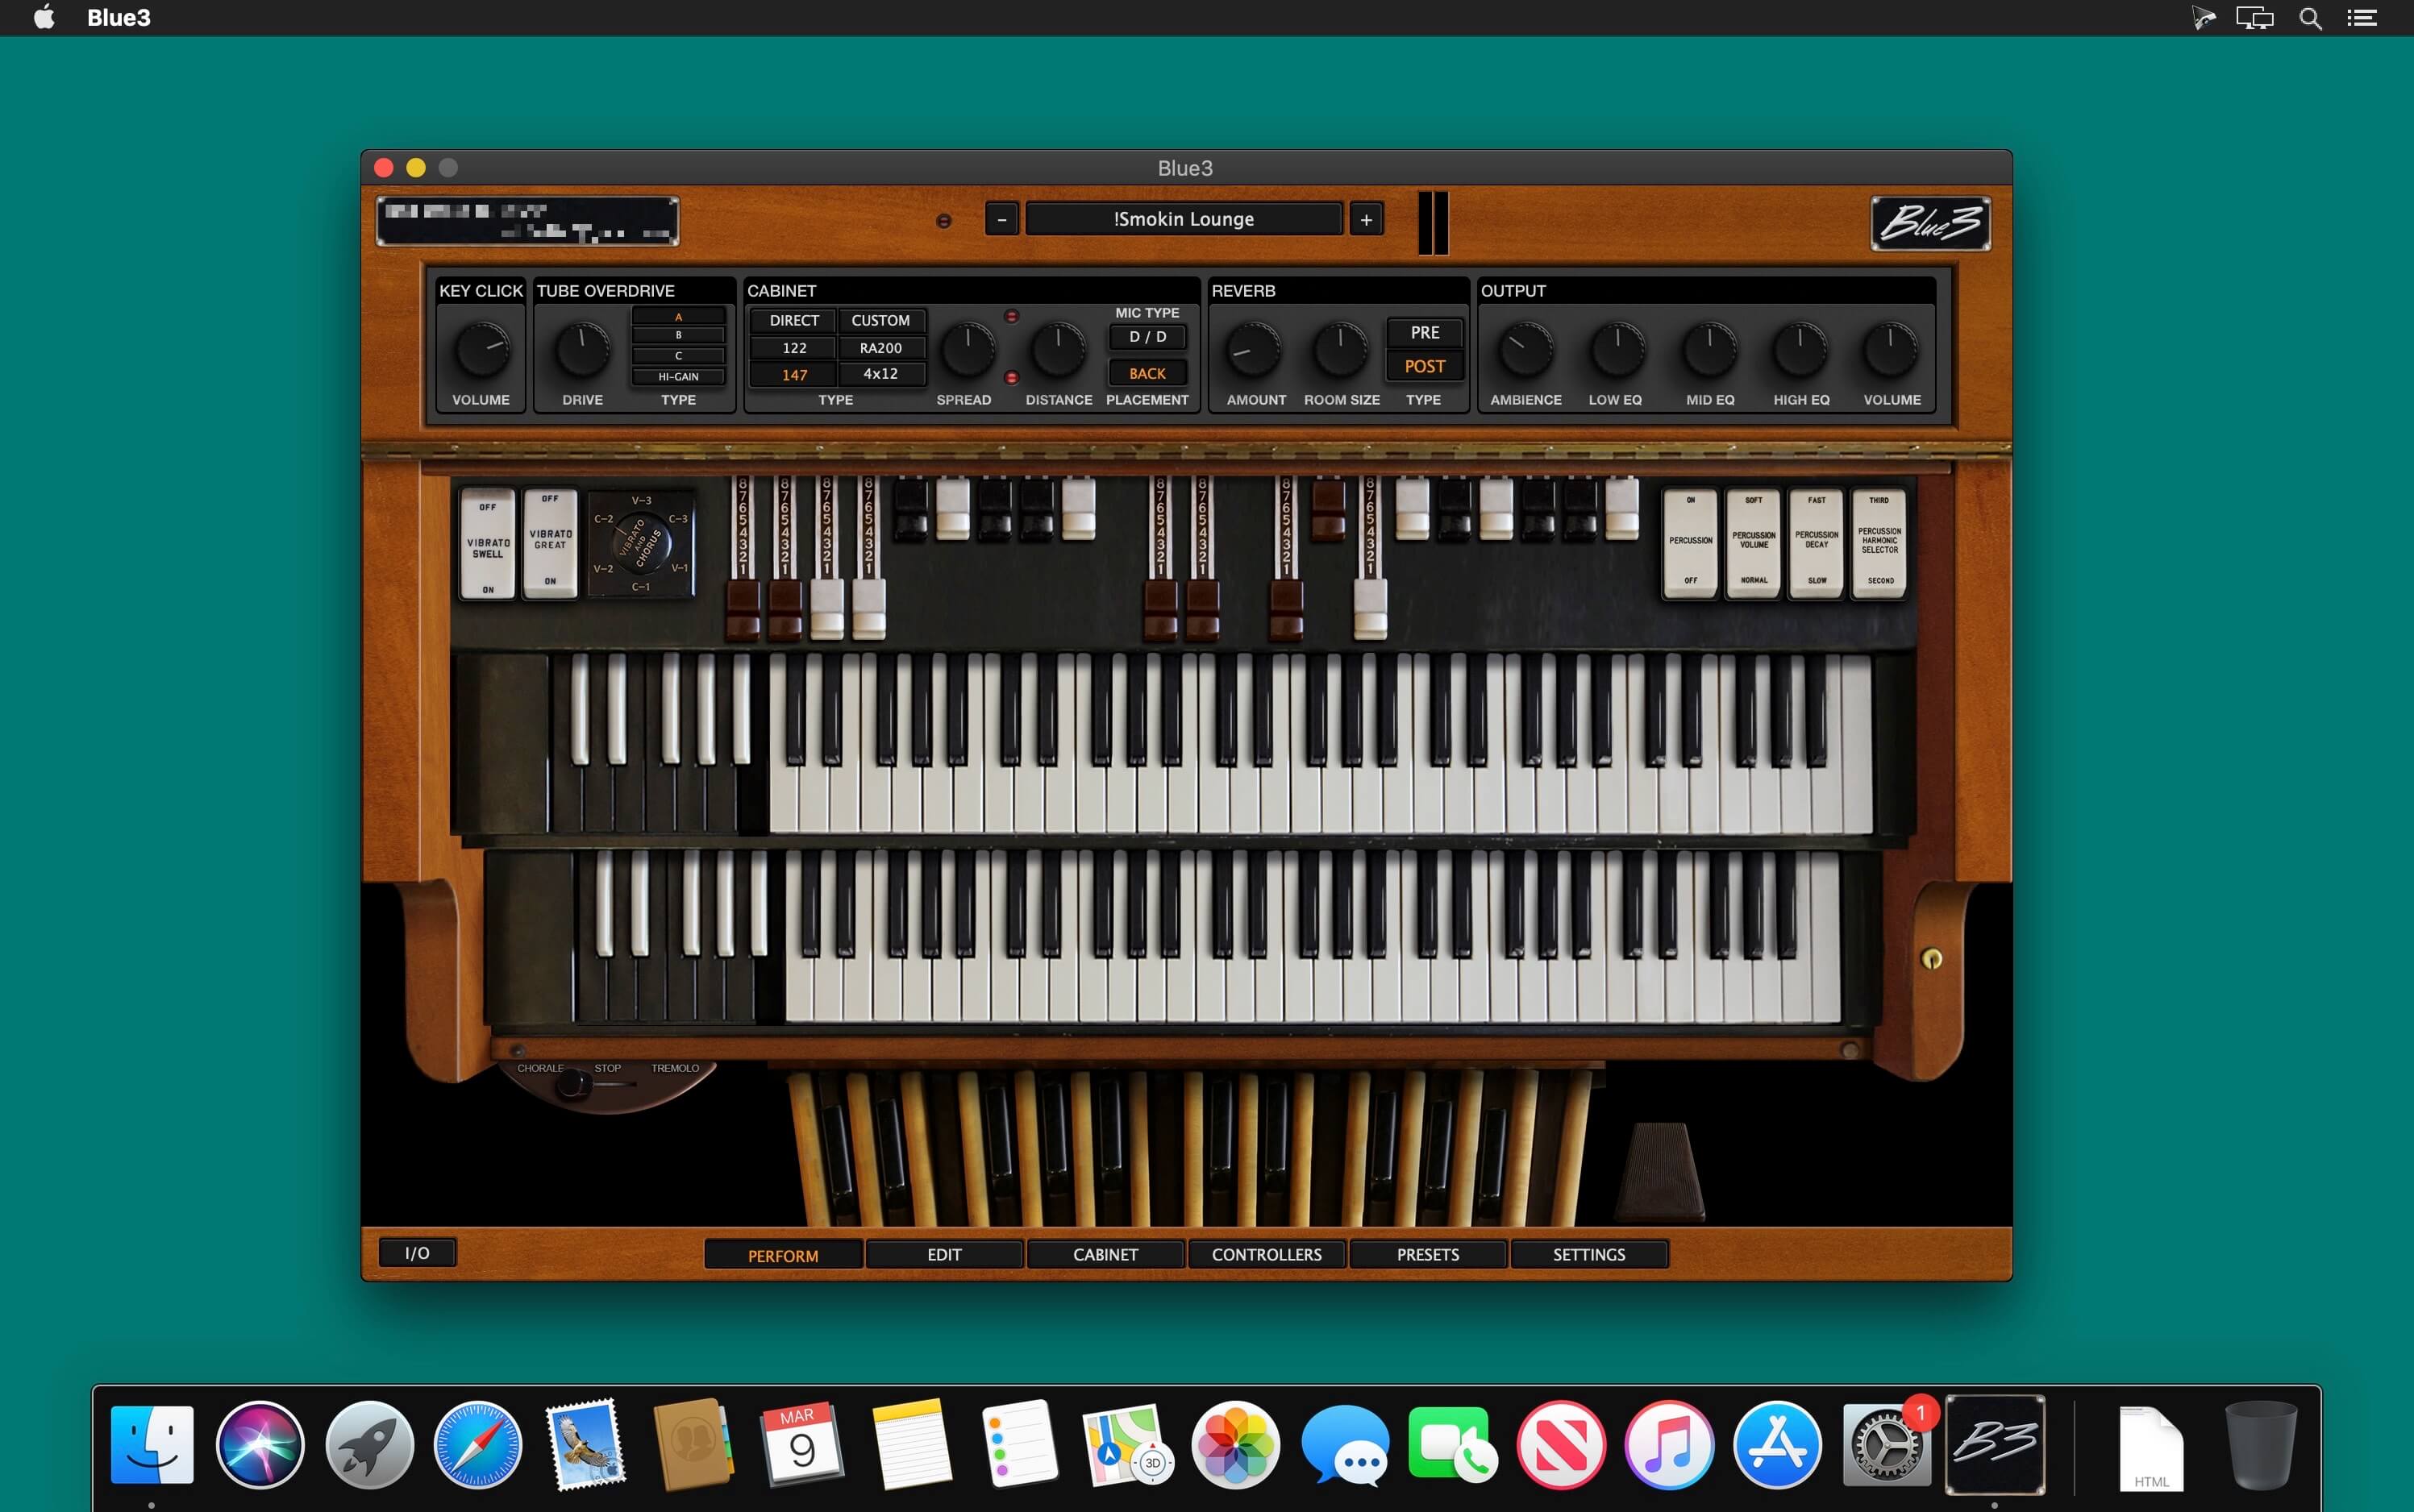Open Calendar showing MAR 9
2414x1512 pixels.
[802, 1444]
